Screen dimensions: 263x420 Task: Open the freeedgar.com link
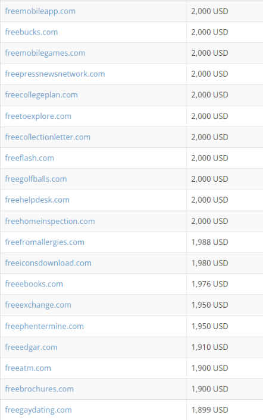click(31, 347)
